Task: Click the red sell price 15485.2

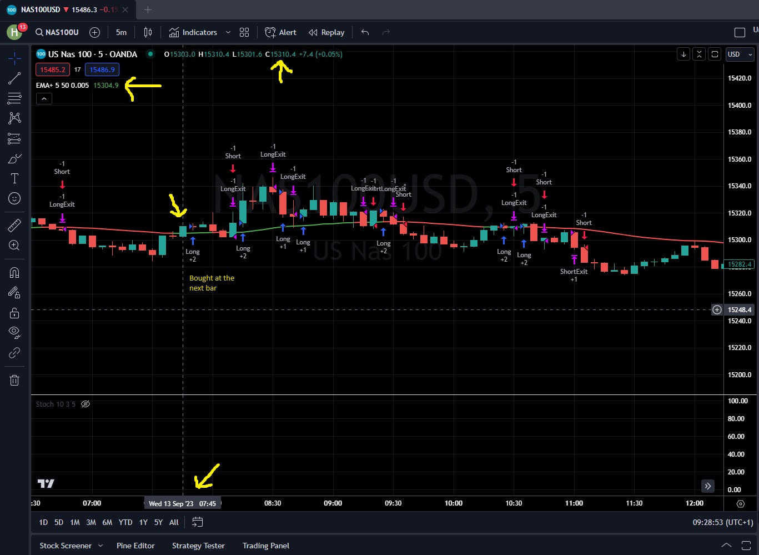Action: (x=53, y=70)
